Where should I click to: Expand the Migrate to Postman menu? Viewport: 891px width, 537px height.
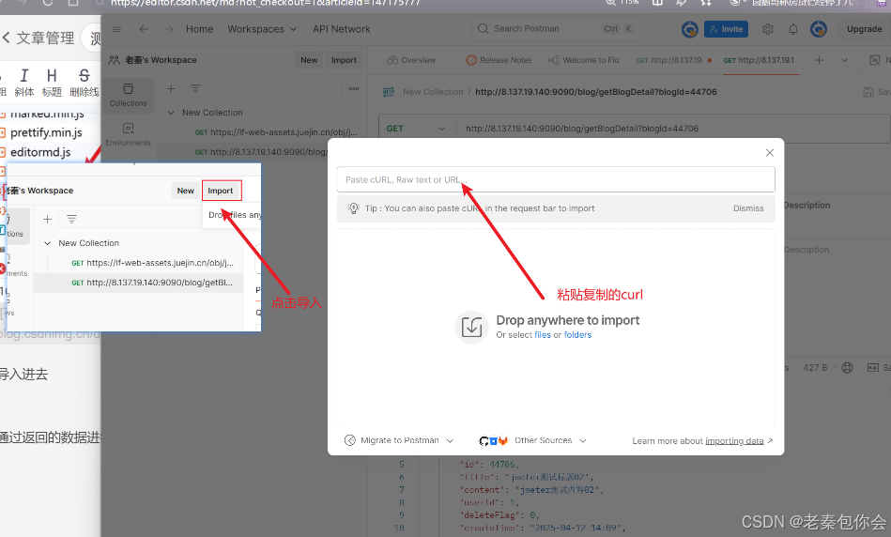(399, 440)
